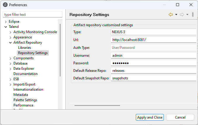198x125 pixels.
Task: Open the back history dropdown arrow
Action: (176, 15)
